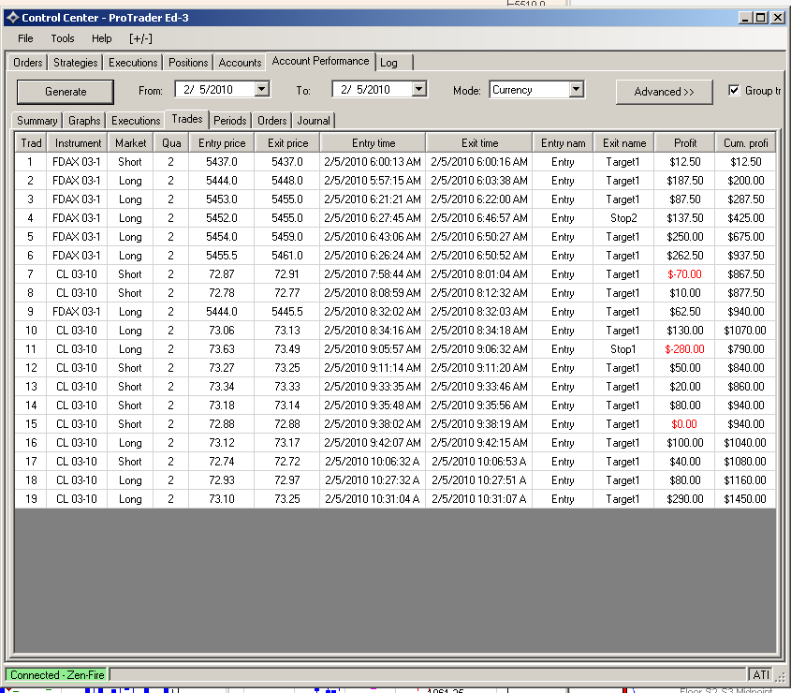The width and height of the screenshot is (791, 693).
Task: Open the Graphs sub-tab
Action: (84, 121)
